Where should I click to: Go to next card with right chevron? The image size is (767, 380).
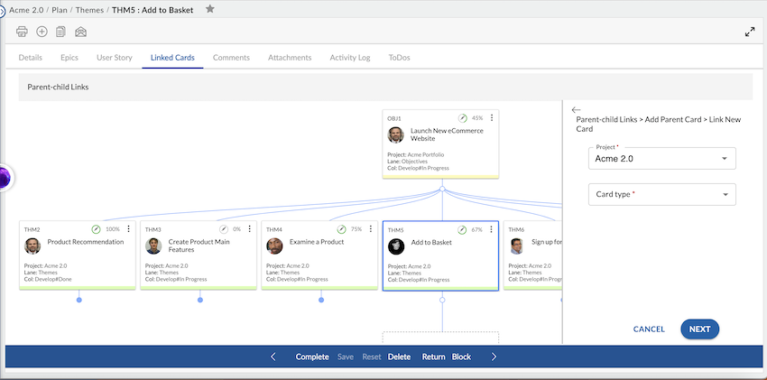click(x=494, y=357)
